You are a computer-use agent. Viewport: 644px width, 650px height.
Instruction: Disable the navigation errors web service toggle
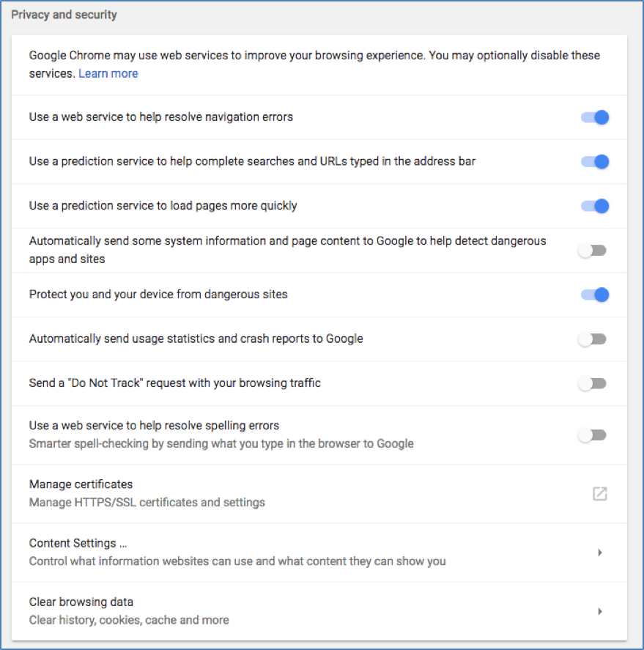[x=594, y=117]
